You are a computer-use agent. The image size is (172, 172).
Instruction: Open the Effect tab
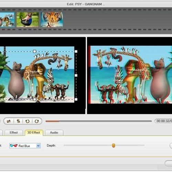coord(14,133)
